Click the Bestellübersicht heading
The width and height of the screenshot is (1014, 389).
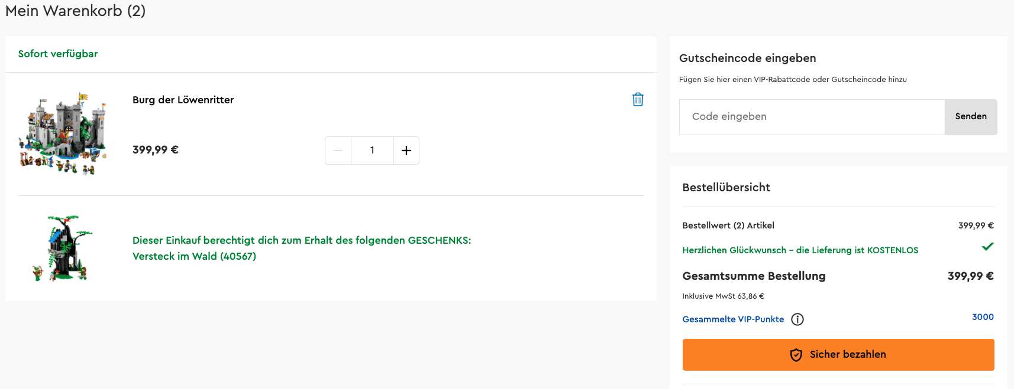pyautogui.click(x=726, y=187)
